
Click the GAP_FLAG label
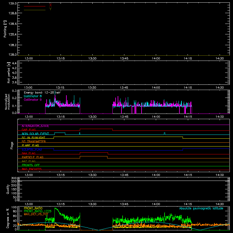click(x=29, y=130)
